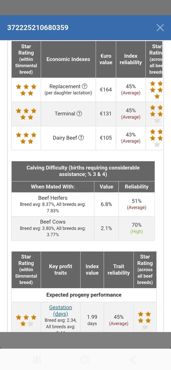Image resolution: width=171 pixels, height=370 pixels.
Task: Click the Expected progeny performance section header
Action: (84, 295)
